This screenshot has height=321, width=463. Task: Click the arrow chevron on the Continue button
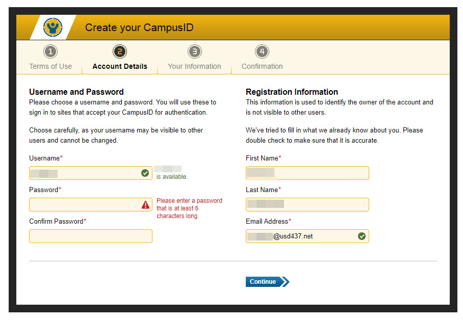click(x=285, y=282)
